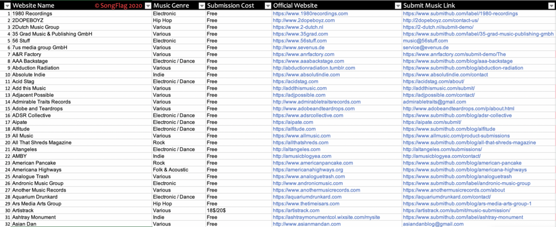556x227 pixels.
Task: Select the Indie genre cell for Ashtray Monument
Action: [x=179, y=217]
